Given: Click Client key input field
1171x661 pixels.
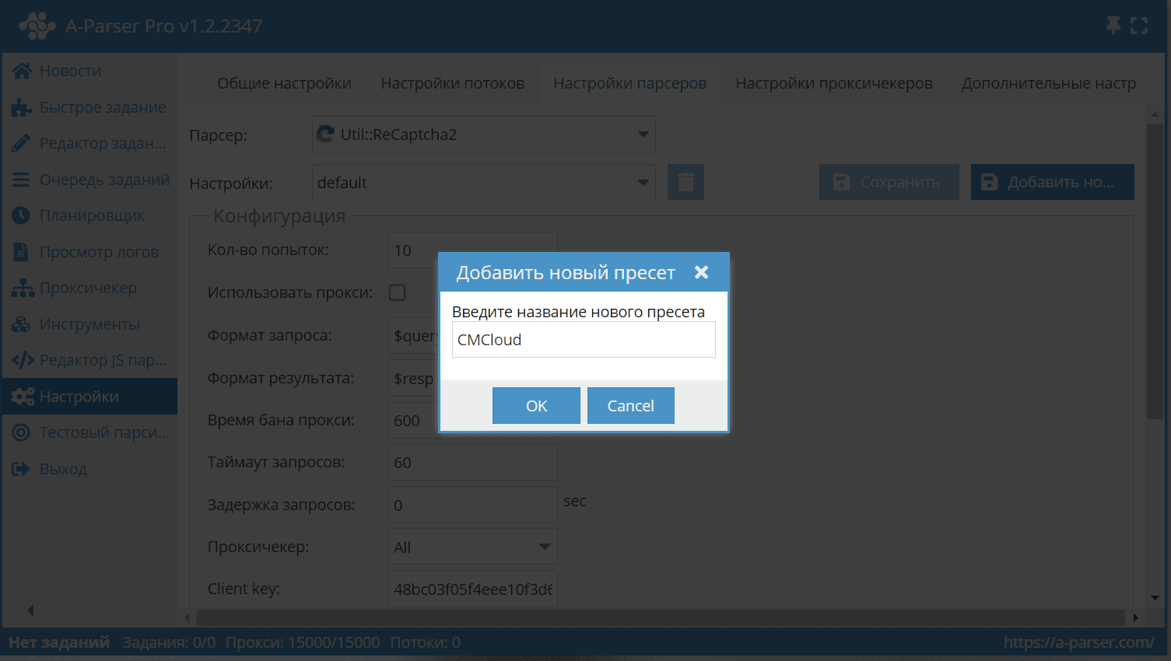Looking at the screenshot, I should click(x=472, y=589).
